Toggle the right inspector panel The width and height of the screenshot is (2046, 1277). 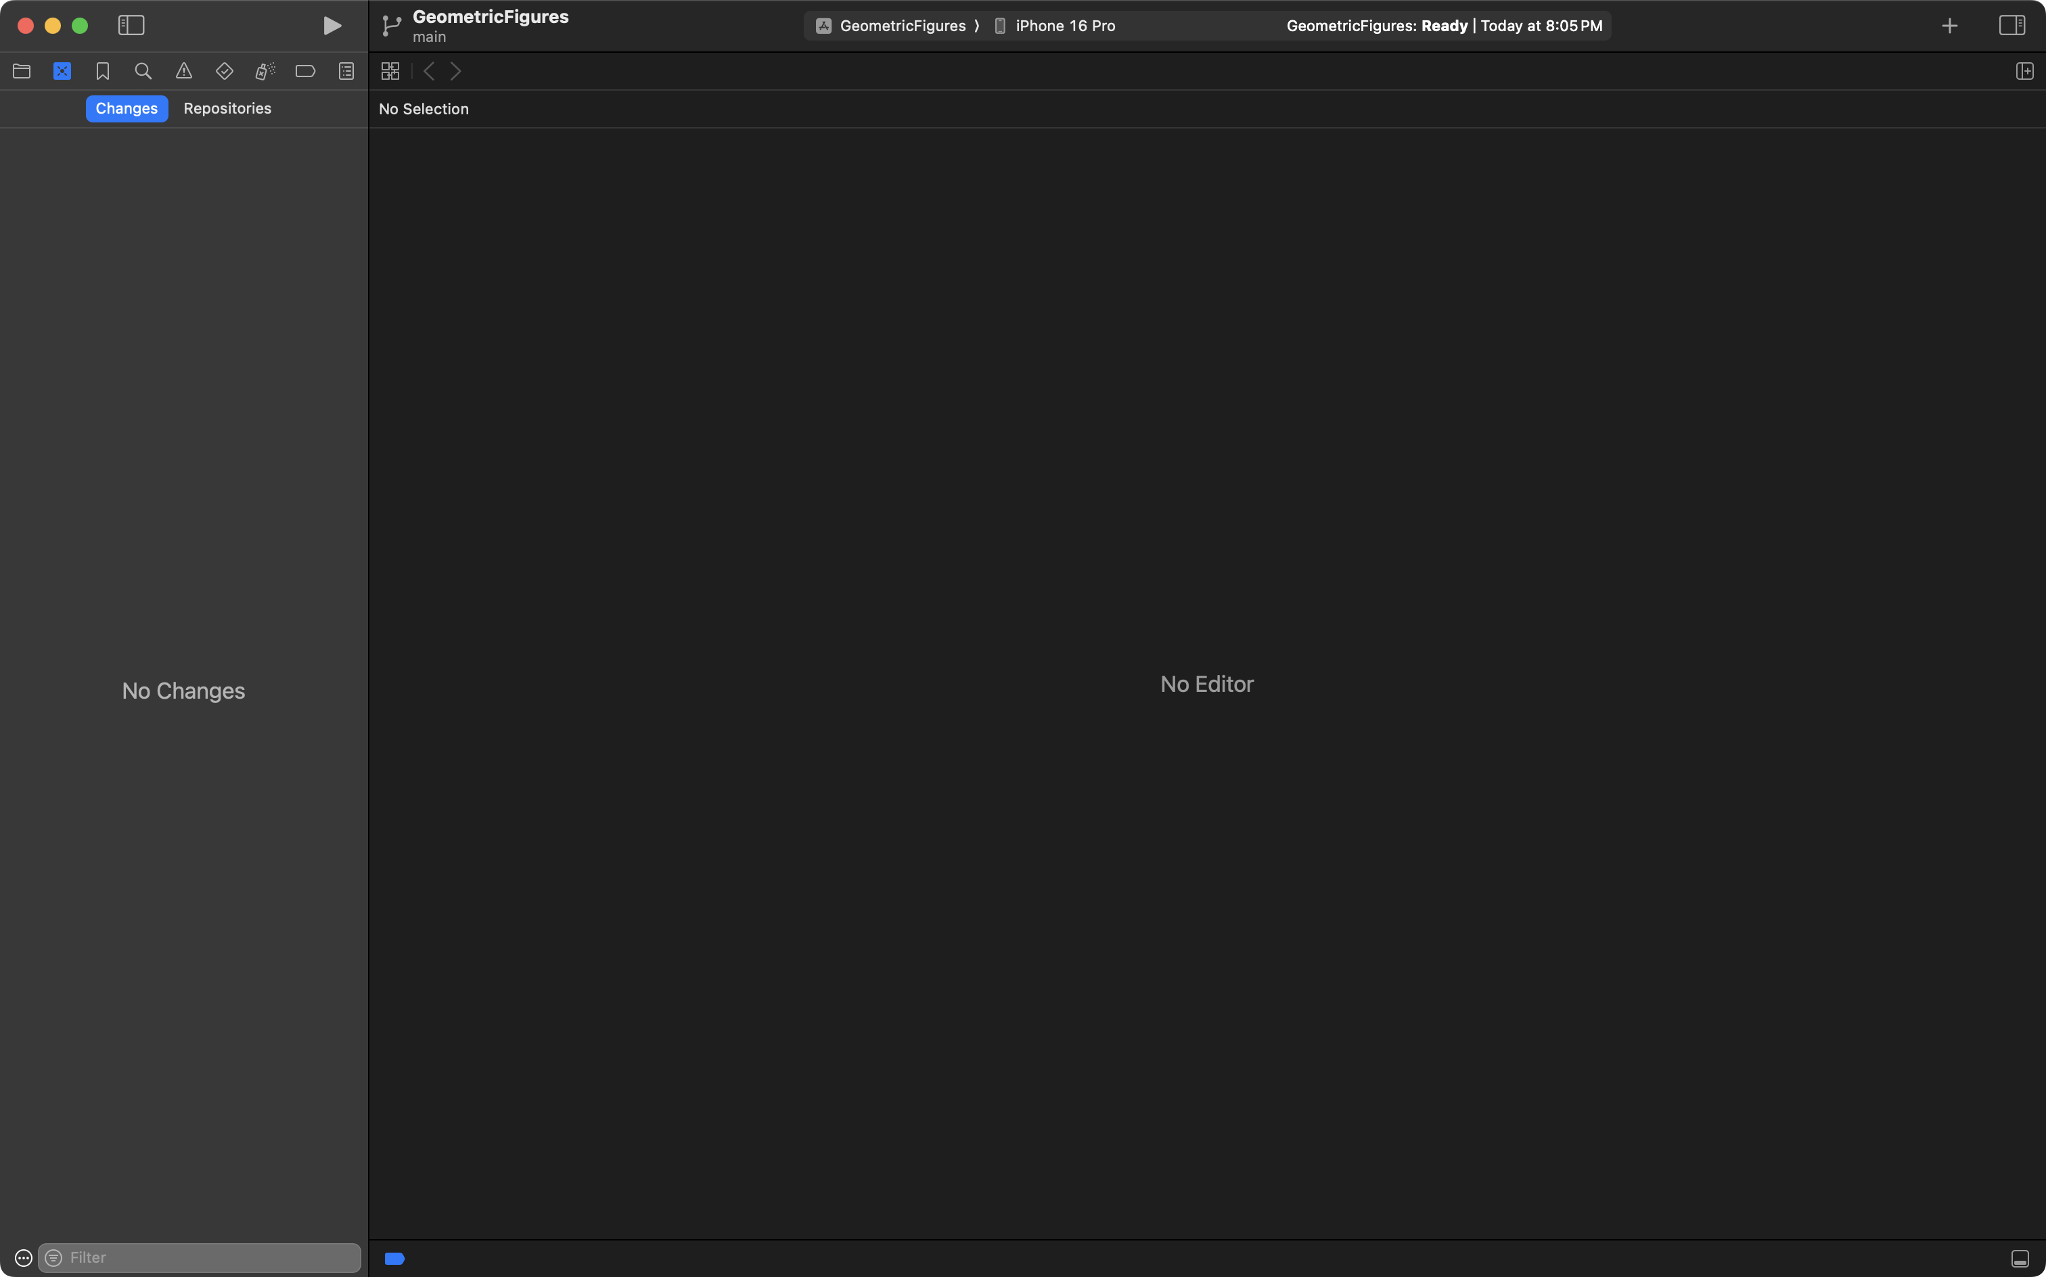pos(2011,25)
